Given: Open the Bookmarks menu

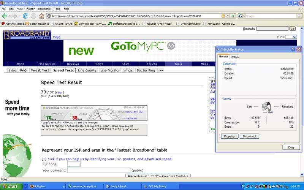Looking at the screenshot, I should (x=44, y=9).
